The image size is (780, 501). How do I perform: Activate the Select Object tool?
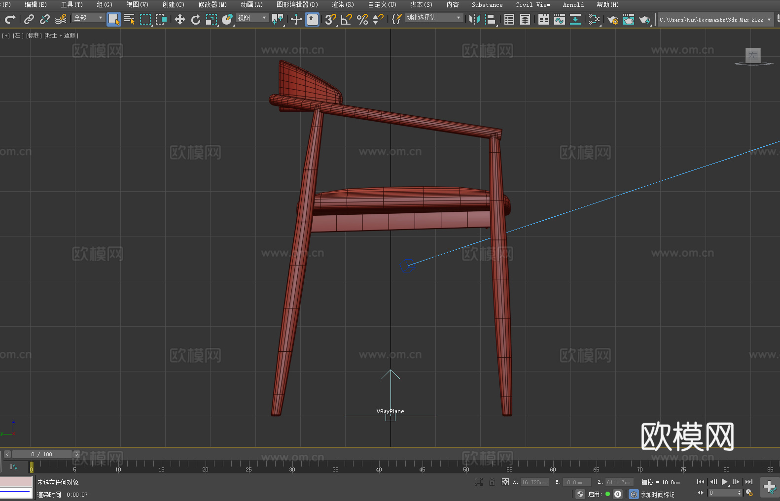[114, 20]
